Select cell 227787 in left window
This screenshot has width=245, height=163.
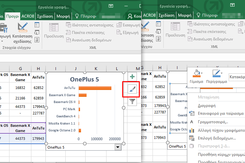pos(39,113)
